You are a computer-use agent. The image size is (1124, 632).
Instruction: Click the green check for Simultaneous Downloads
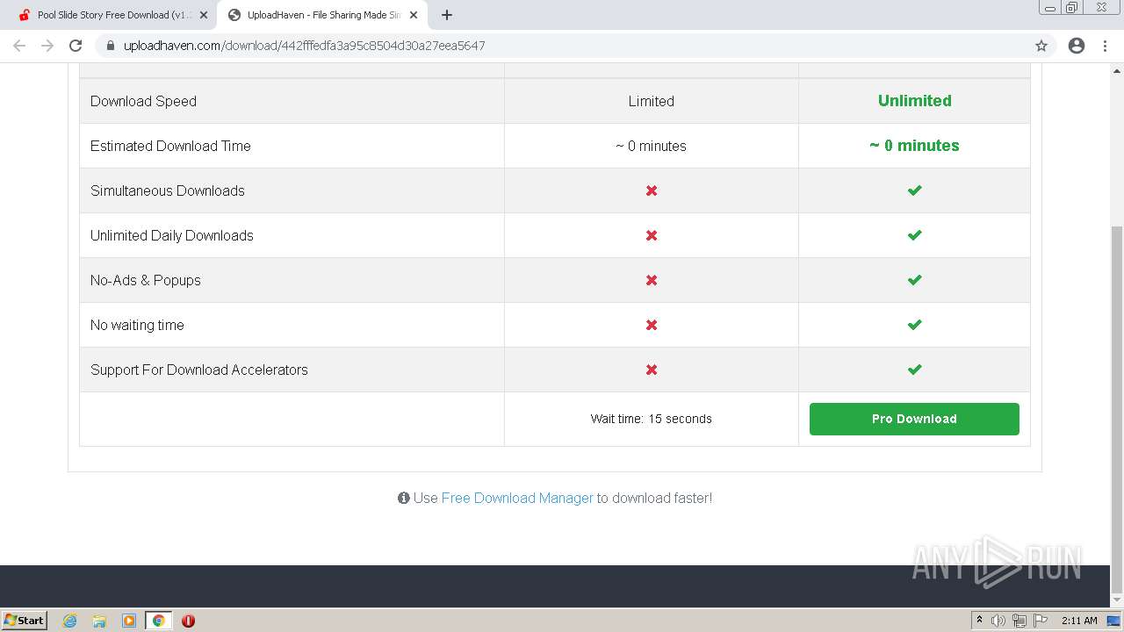coord(914,190)
